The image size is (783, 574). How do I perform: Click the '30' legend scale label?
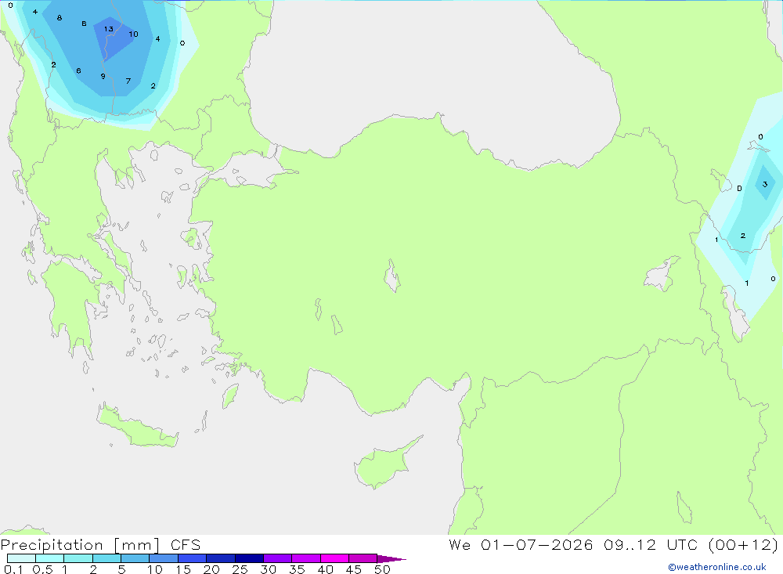pyautogui.click(x=269, y=569)
